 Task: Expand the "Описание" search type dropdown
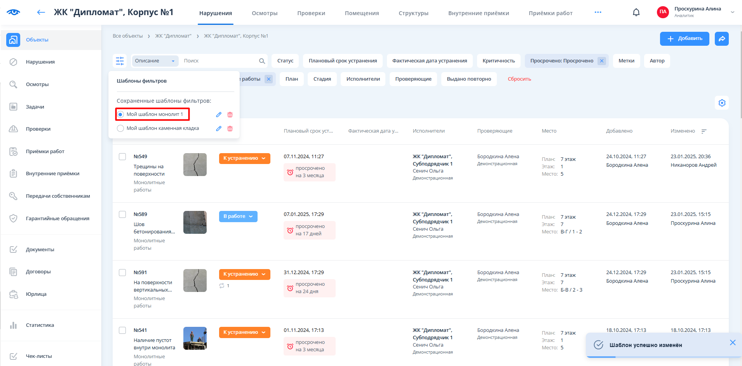155,61
